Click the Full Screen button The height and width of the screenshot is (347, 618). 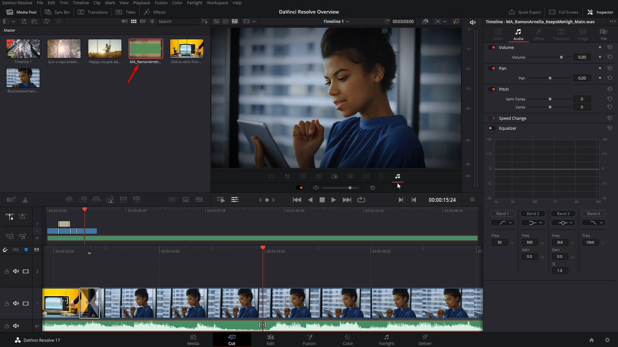pos(564,12)
